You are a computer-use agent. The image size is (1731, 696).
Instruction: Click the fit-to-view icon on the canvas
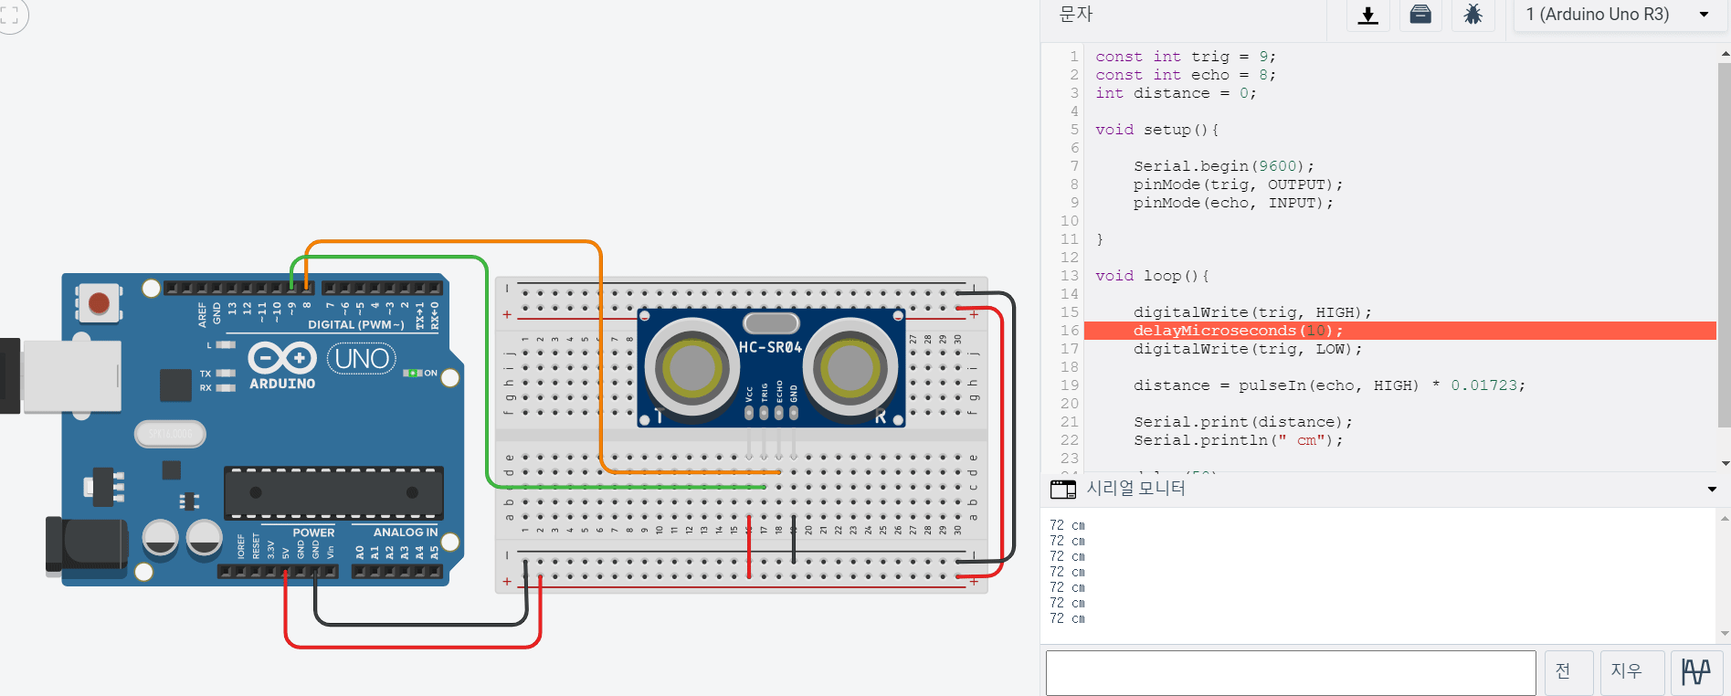click(x=10, y=14)
